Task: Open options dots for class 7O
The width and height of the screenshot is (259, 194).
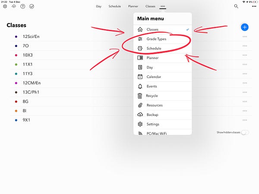Action: 245,46
